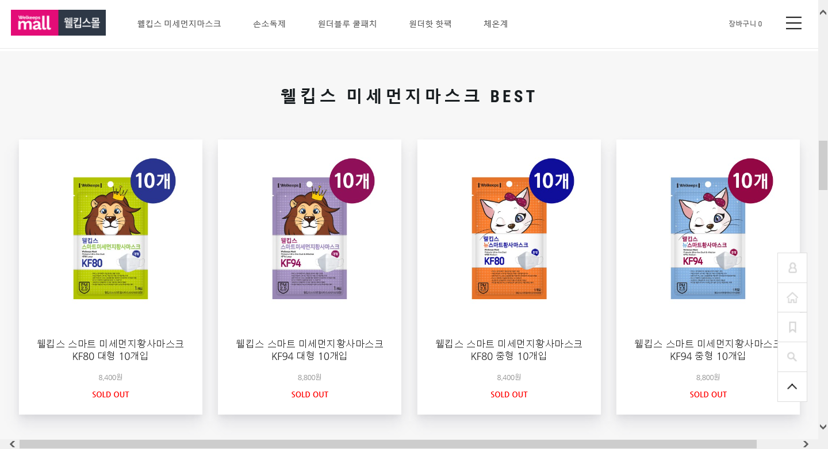Image resolution: width=828 pixels, height=449 pixels.
Task: Go home via the house icon
Action: point(792,297)
